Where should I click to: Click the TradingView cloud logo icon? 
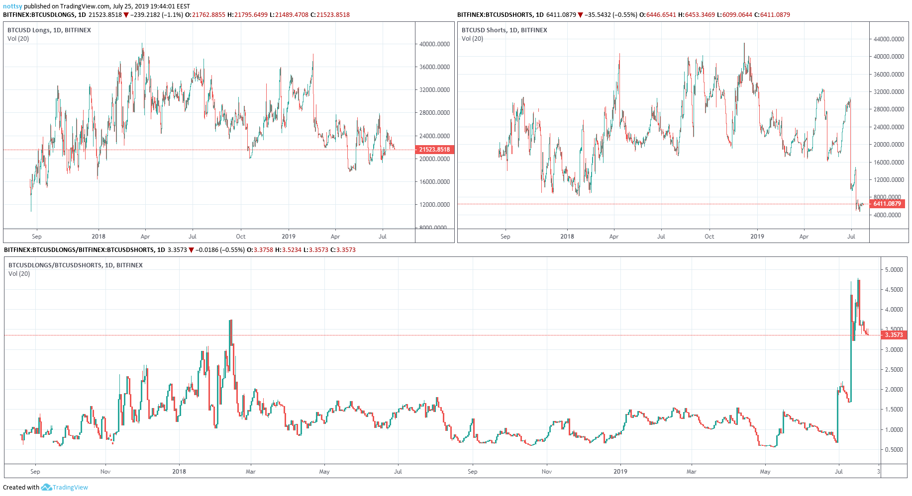click(46, 488)
